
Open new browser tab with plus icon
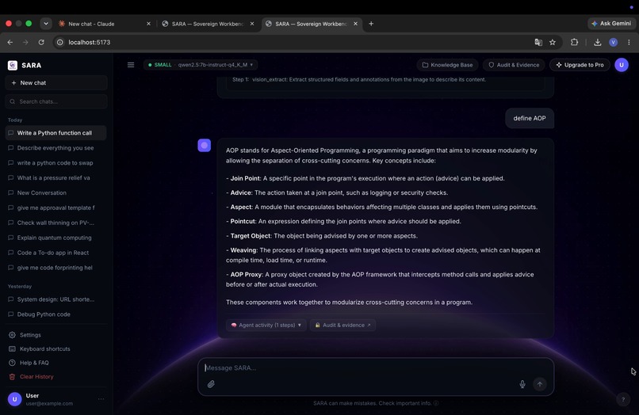371,24
